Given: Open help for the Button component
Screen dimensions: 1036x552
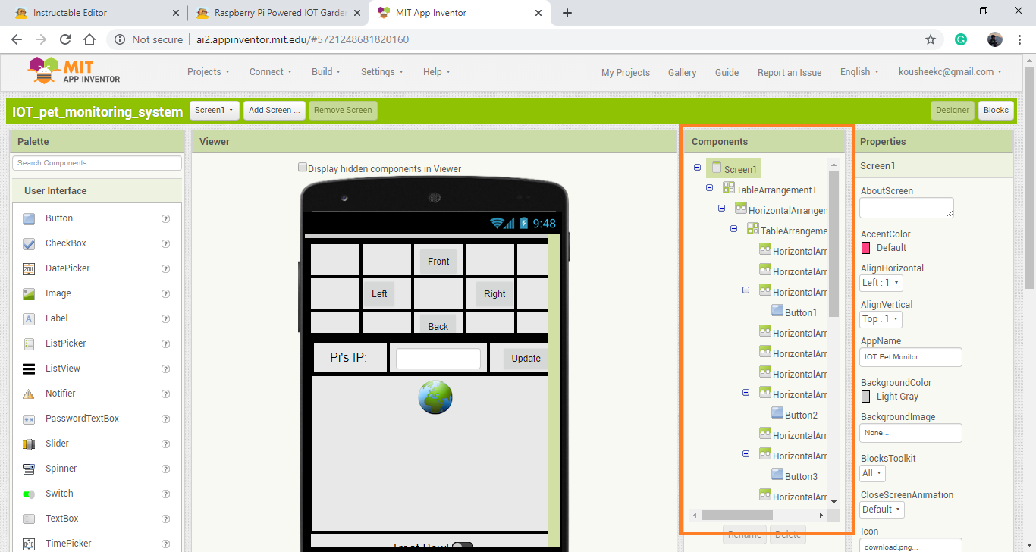Looking at the screenshot, I should point(165,218).
